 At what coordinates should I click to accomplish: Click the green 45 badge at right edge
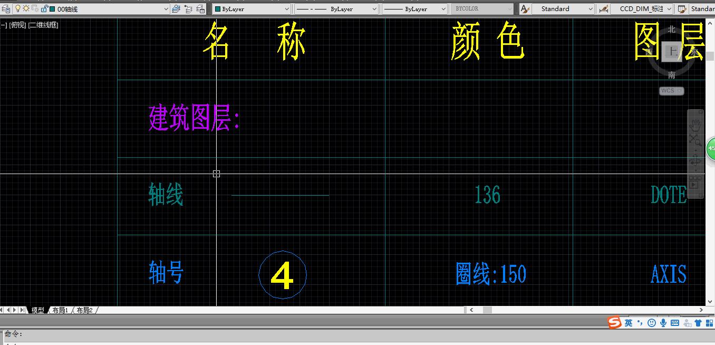pos(711,148)
